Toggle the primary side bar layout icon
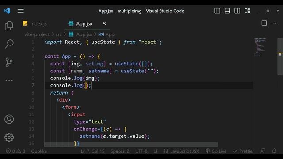Screen dimensions: 283x159 tap(217, 11)
